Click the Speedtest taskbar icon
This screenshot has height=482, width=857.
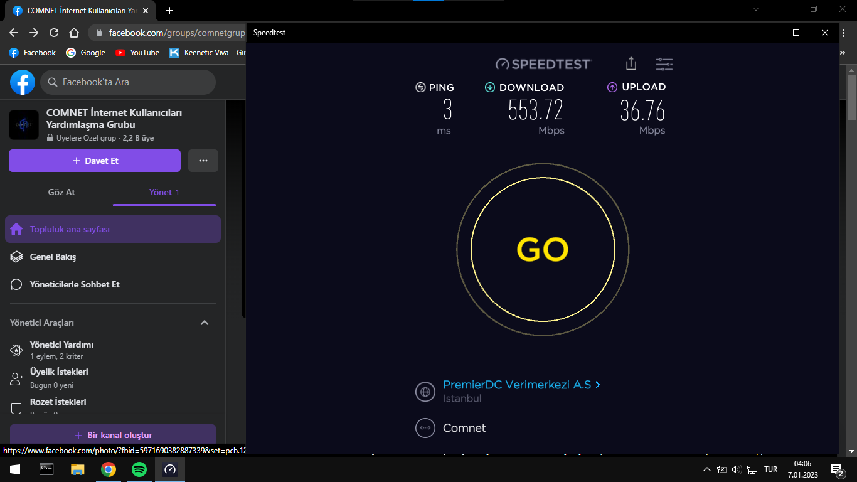[x=170, y=469]
